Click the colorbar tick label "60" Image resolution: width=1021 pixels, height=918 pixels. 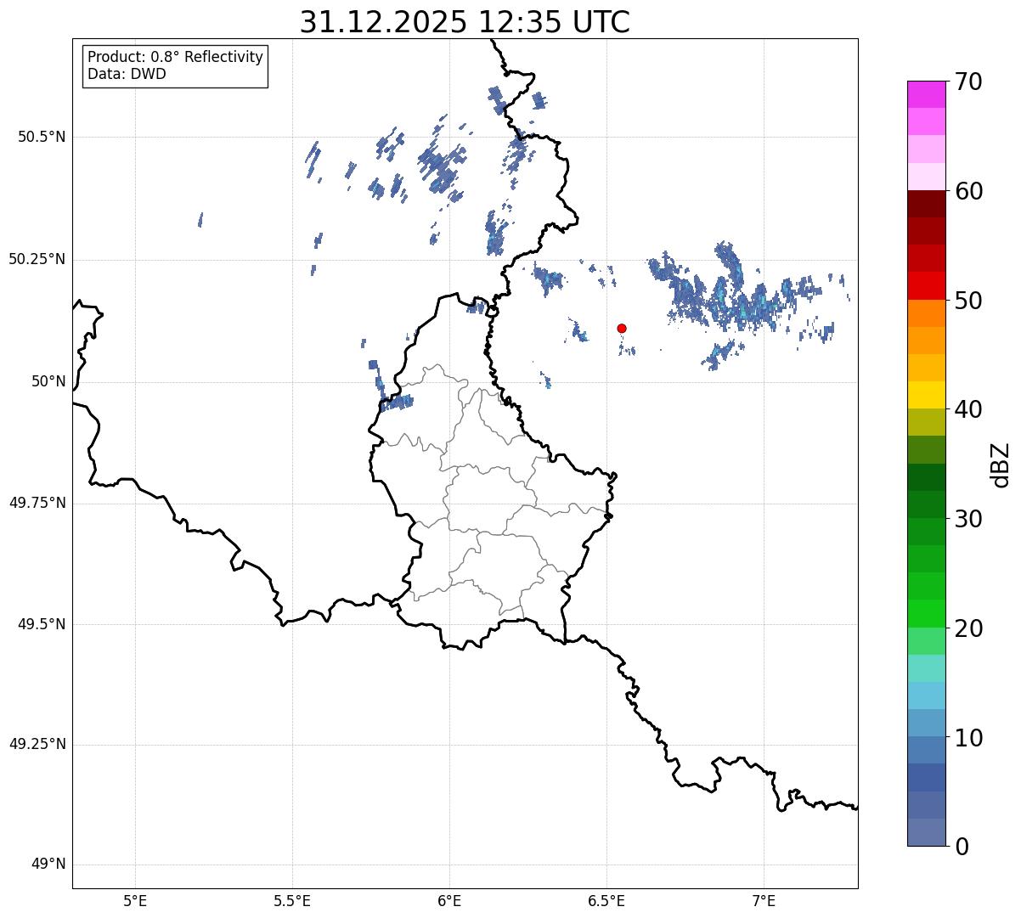[968, 191]
